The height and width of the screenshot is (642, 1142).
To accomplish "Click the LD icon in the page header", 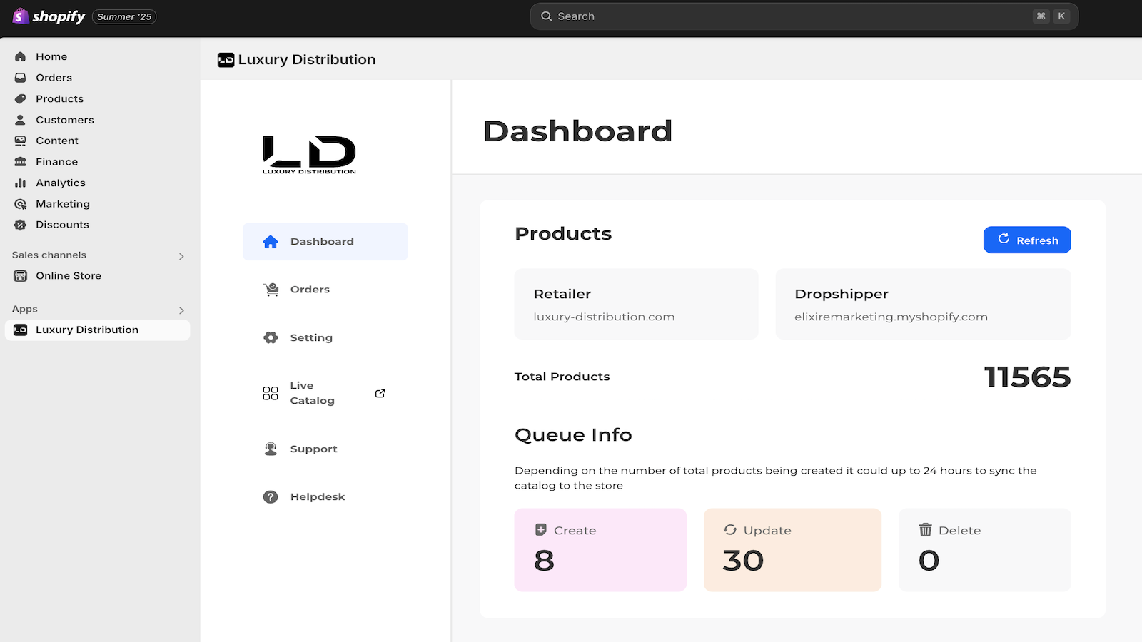I will click(226, 60).
